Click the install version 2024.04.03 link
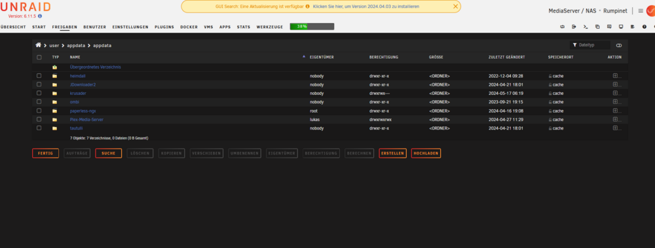This screenshot has width=655, height=248. pyautogui.click(x=366, y=7)
